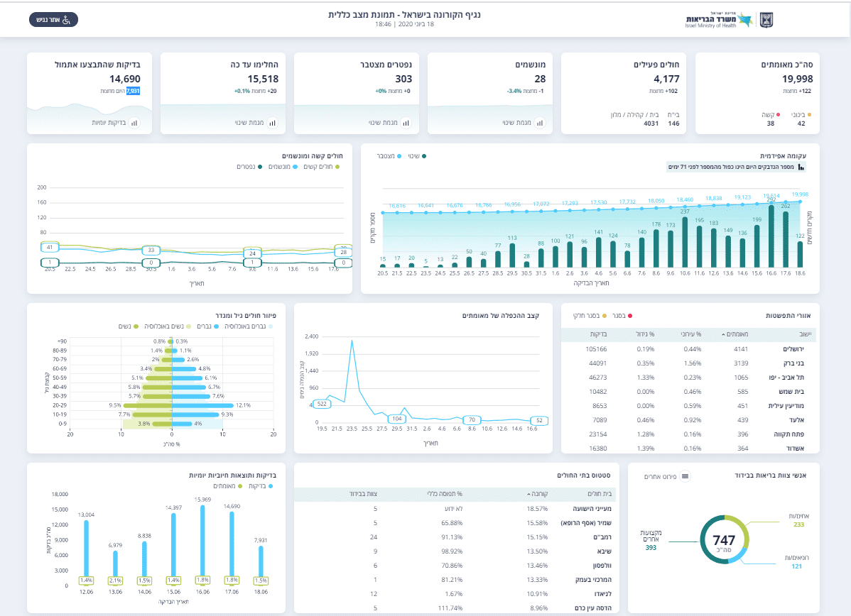851x616 pixels.
Task: Select the 'תל אביב - יפו' row
Action: [690, 378]
